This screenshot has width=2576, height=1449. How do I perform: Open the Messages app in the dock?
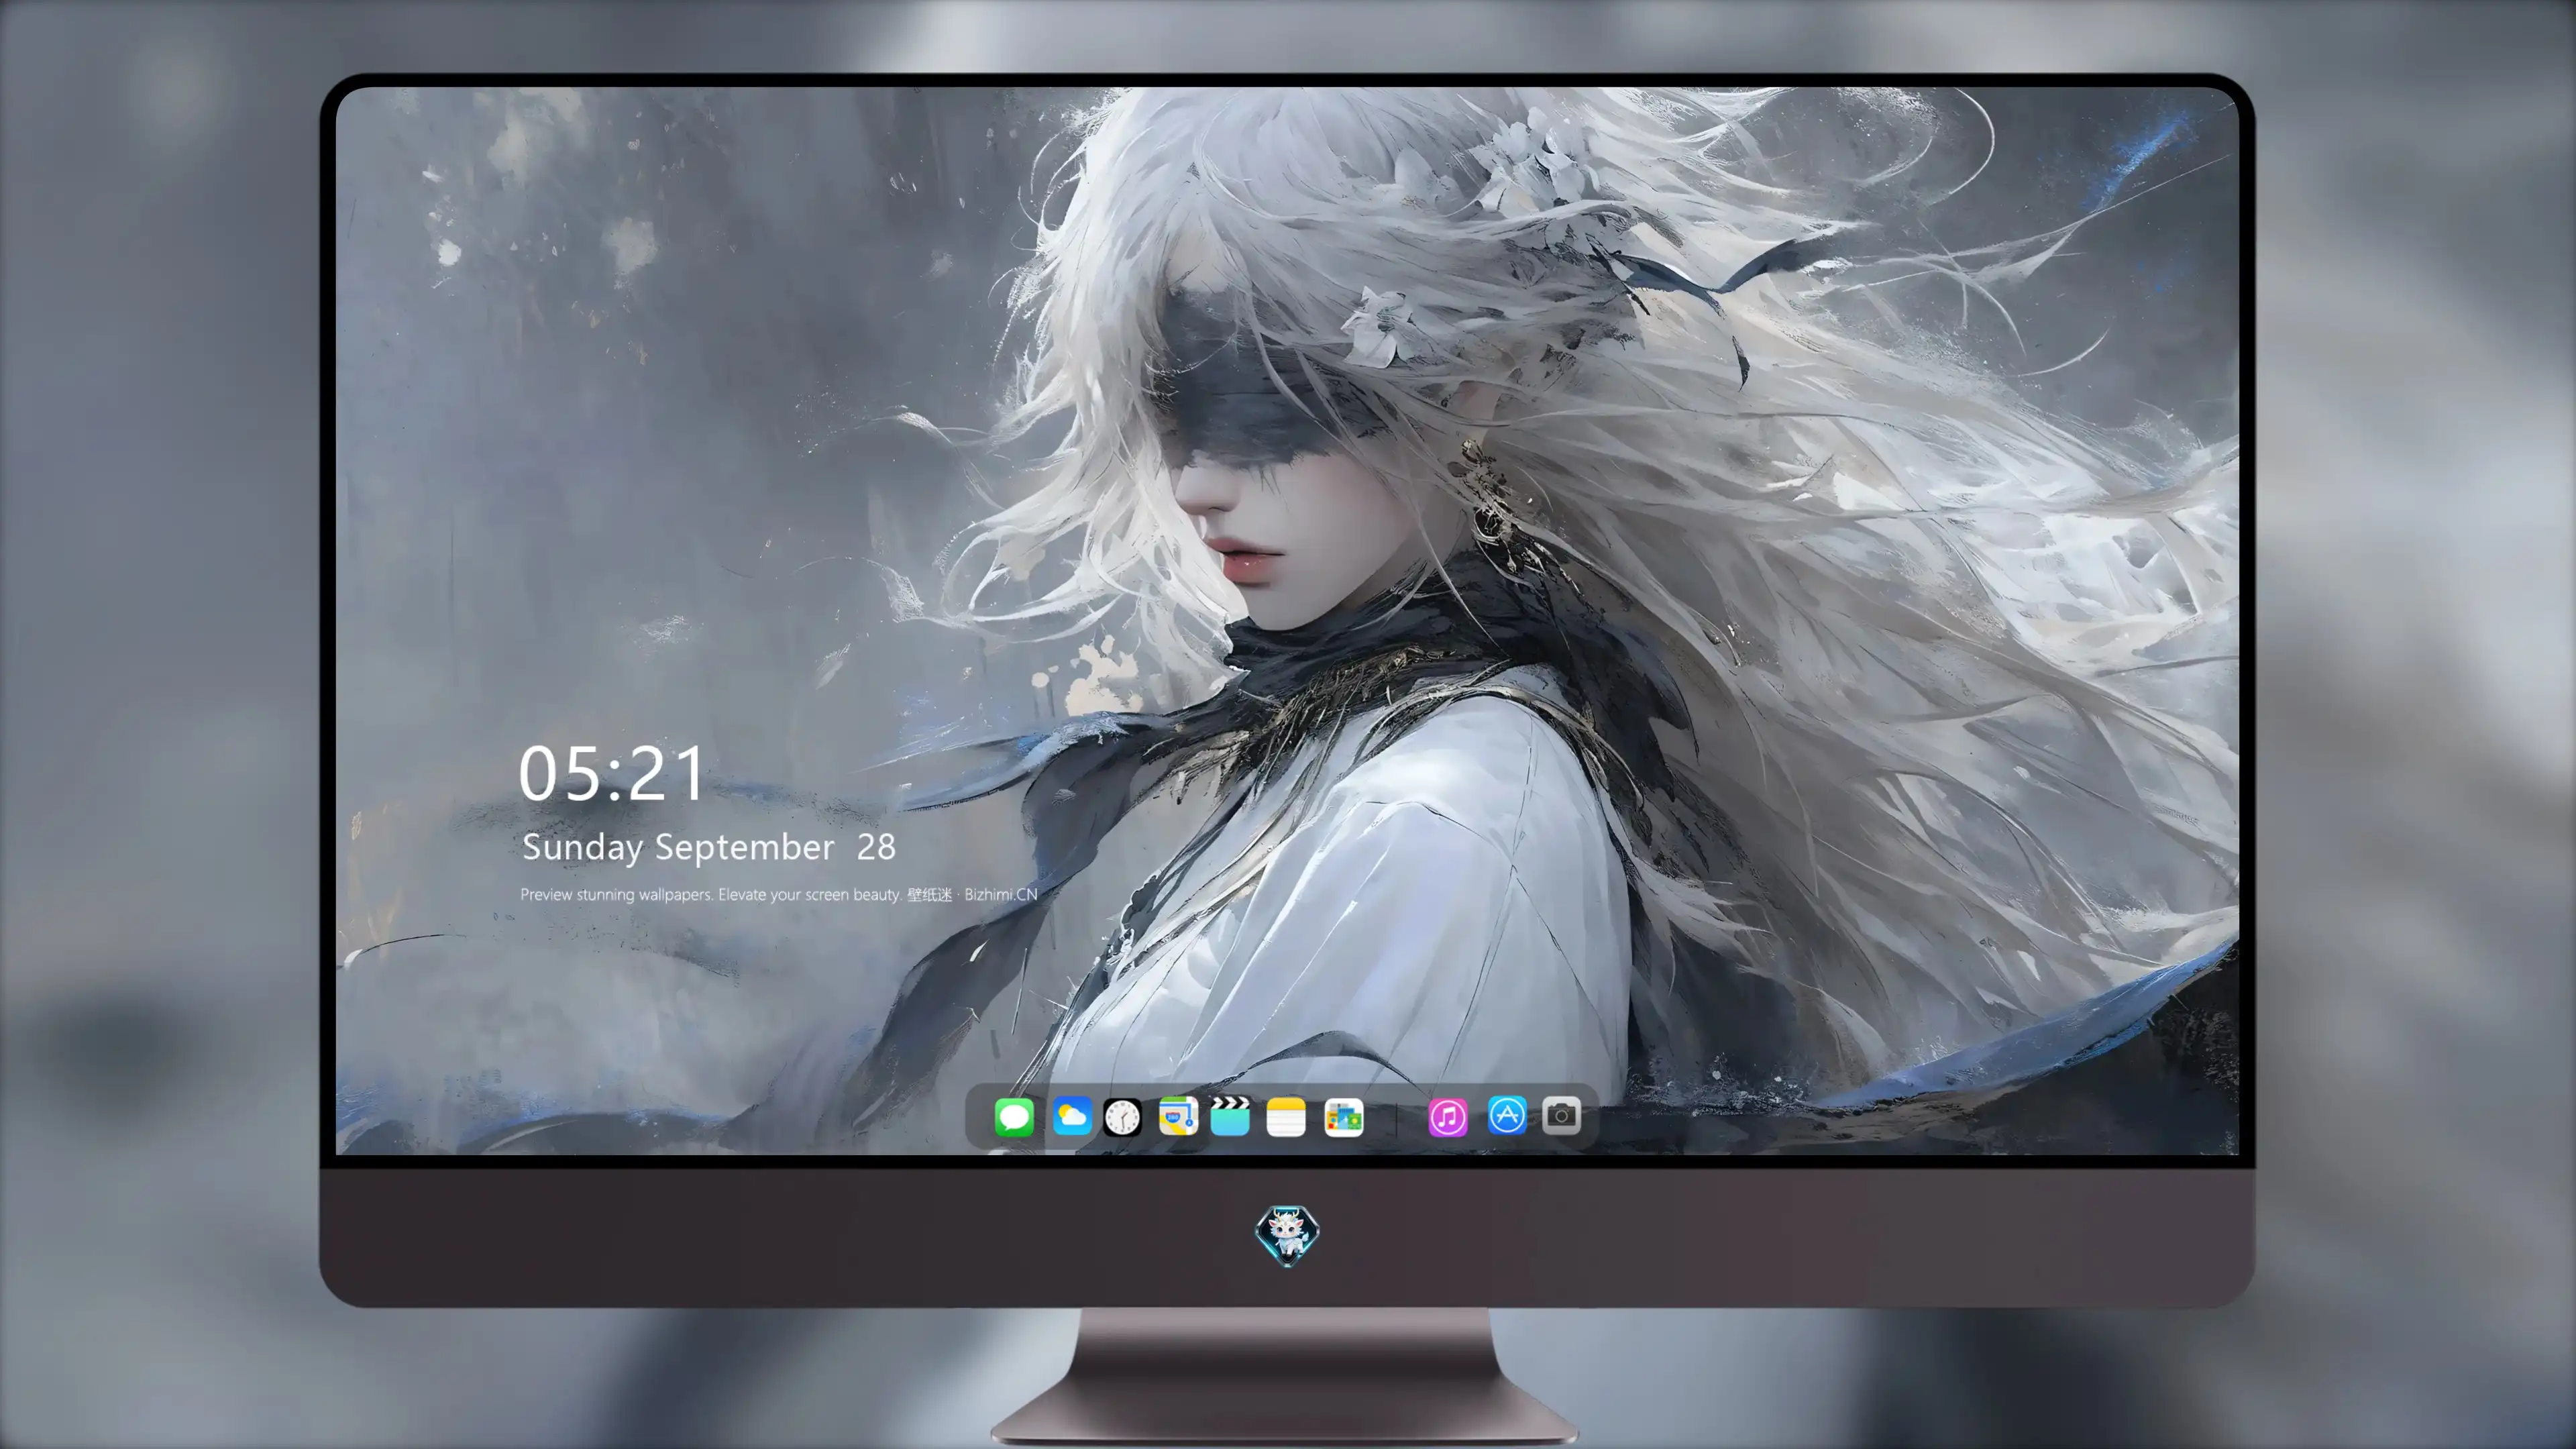[1014, 1116]
